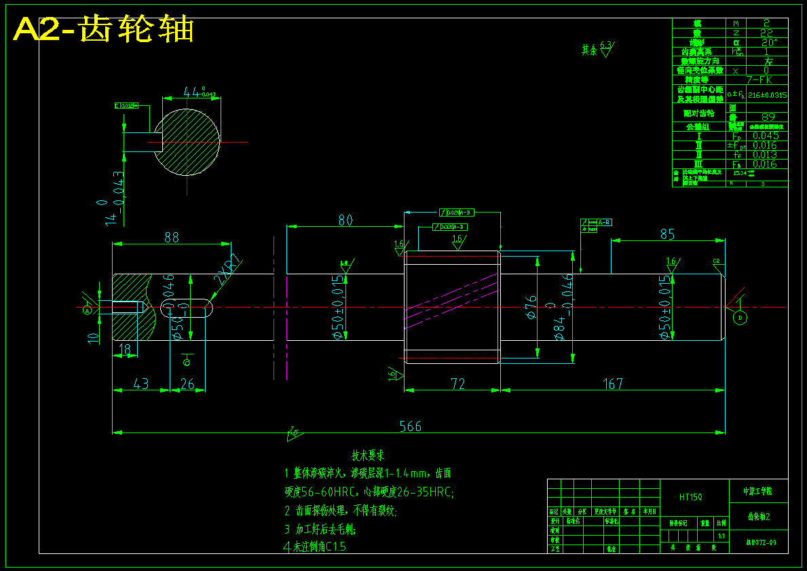Select the keyway length dimension 26
807x571 pixels.
(x=188, y=384)
